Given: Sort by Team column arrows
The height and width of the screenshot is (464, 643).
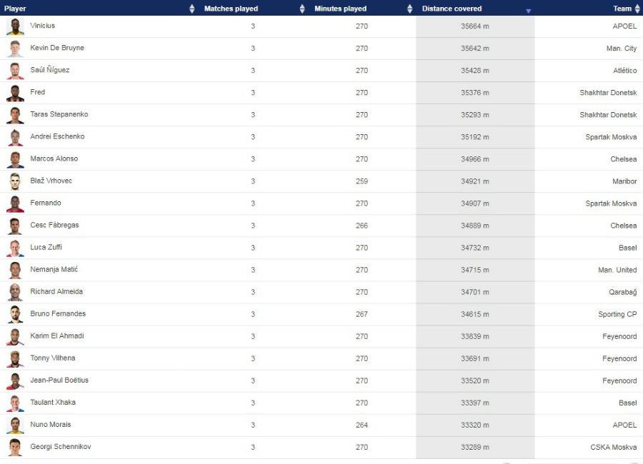Looking at the screenshot, I should click(x=637, y=9).
